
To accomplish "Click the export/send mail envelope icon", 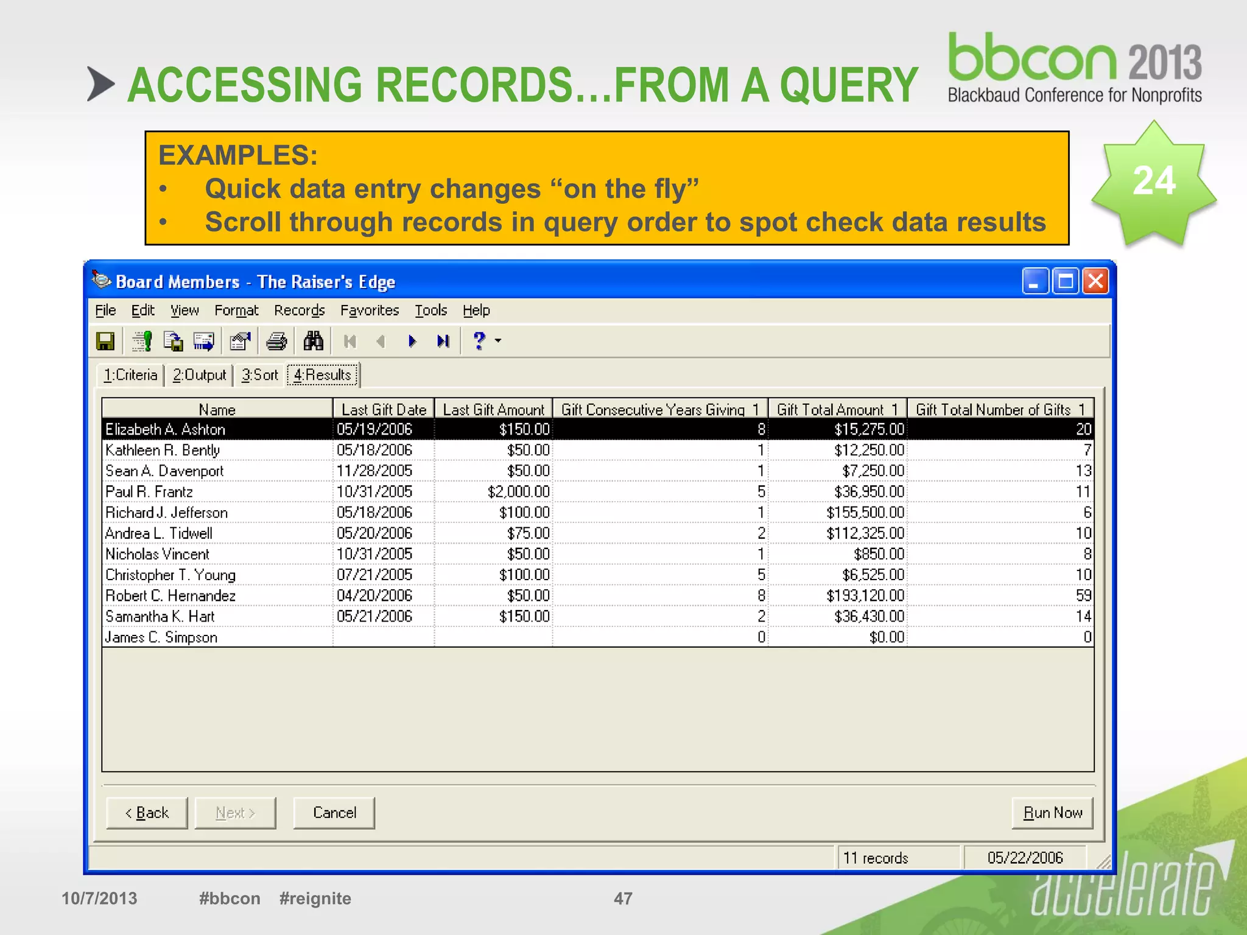I will pyautogui.click(x=203, y=341).
